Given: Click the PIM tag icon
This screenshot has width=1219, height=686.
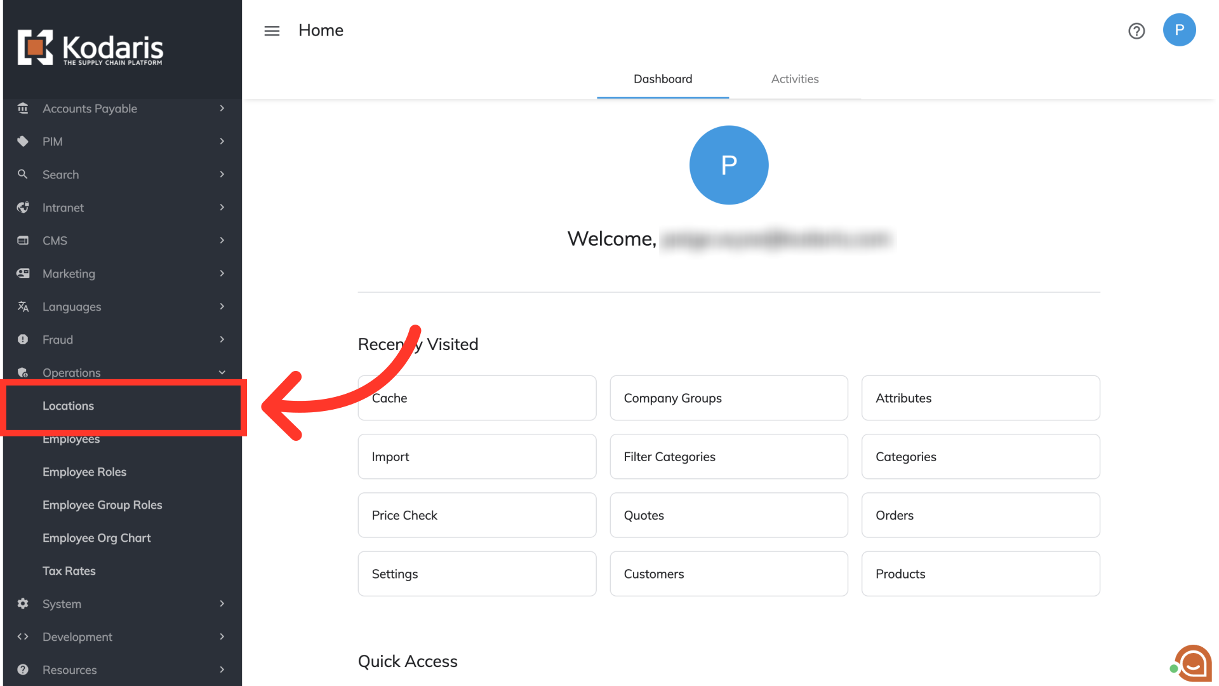Looking at the screenshot, I should [x=23, y=142].
